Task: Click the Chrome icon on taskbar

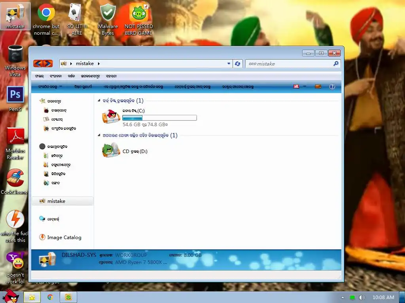Action: pyautogui.click(x=50, y=297)
